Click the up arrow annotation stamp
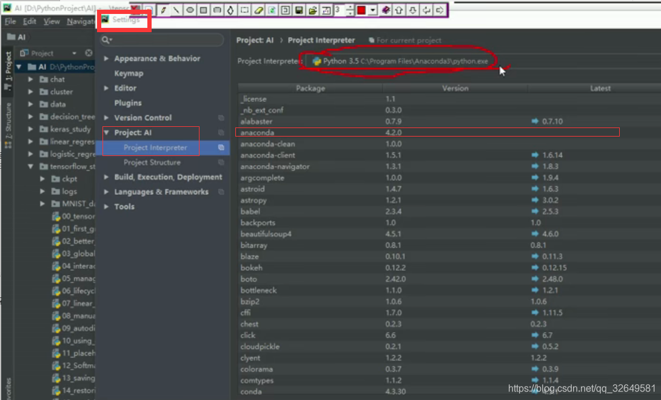 point(399,10)
